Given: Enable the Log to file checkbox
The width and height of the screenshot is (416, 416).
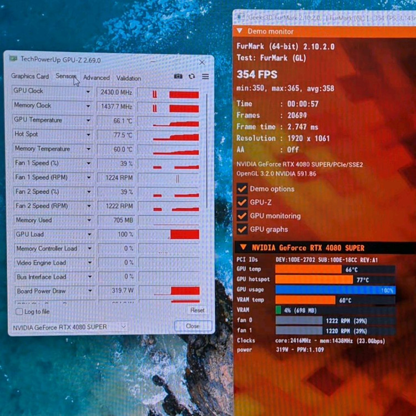Looking at the screenshot, I should (x=19, y=312).
